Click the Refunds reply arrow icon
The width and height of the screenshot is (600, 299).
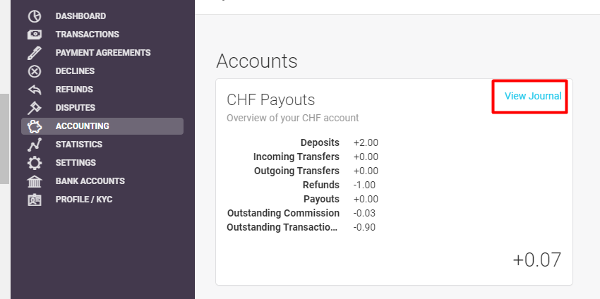coord(35,90)
